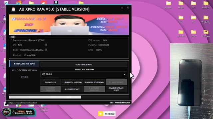Copy the ECID value with its copy icon
The image size is (213, 119).
click(46, 50)
